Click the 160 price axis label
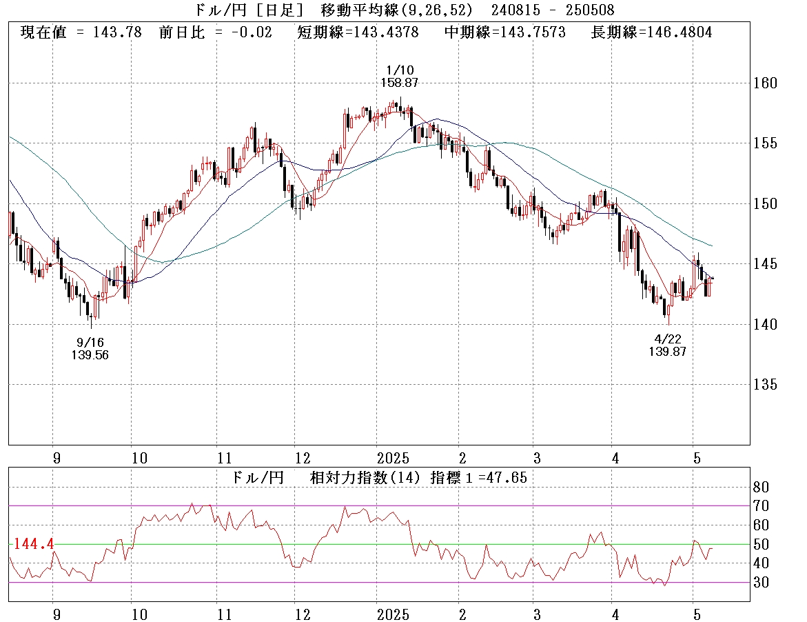Screen dimensions: 807x622 764,83
